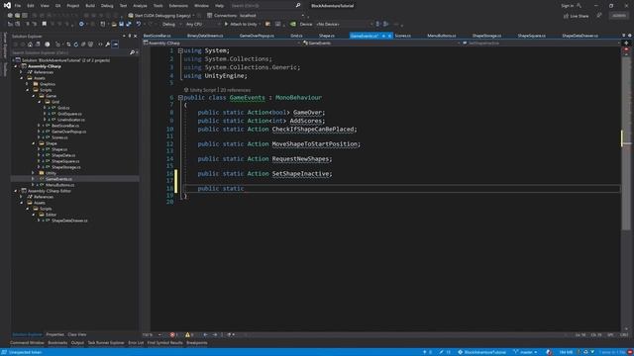Click the Sign in link
634x356 pixels.
pyautogui.click(x=567, y=6)
